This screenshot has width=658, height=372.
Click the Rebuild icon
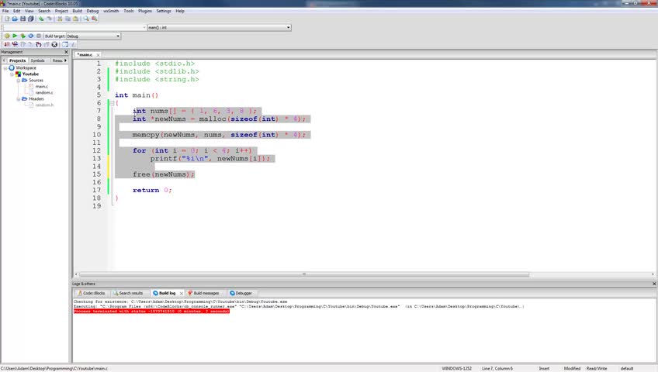click(x=31, y=36)
